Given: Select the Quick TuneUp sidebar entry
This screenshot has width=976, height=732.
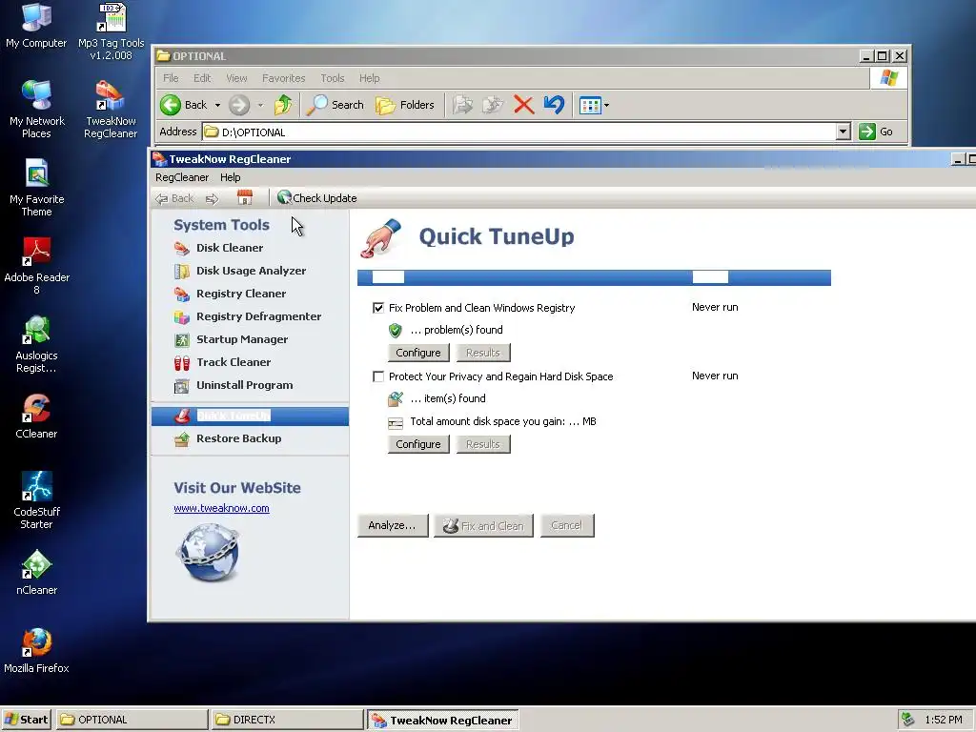Looking at the screenshot, I should point(250,416).
